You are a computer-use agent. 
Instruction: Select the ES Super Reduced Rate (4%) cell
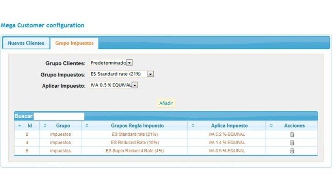click(135, 151)
